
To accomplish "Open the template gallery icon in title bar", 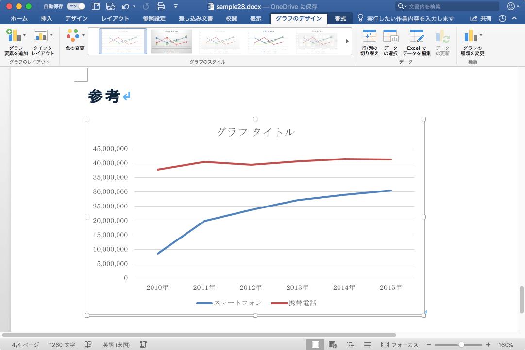I will (95, 6).
